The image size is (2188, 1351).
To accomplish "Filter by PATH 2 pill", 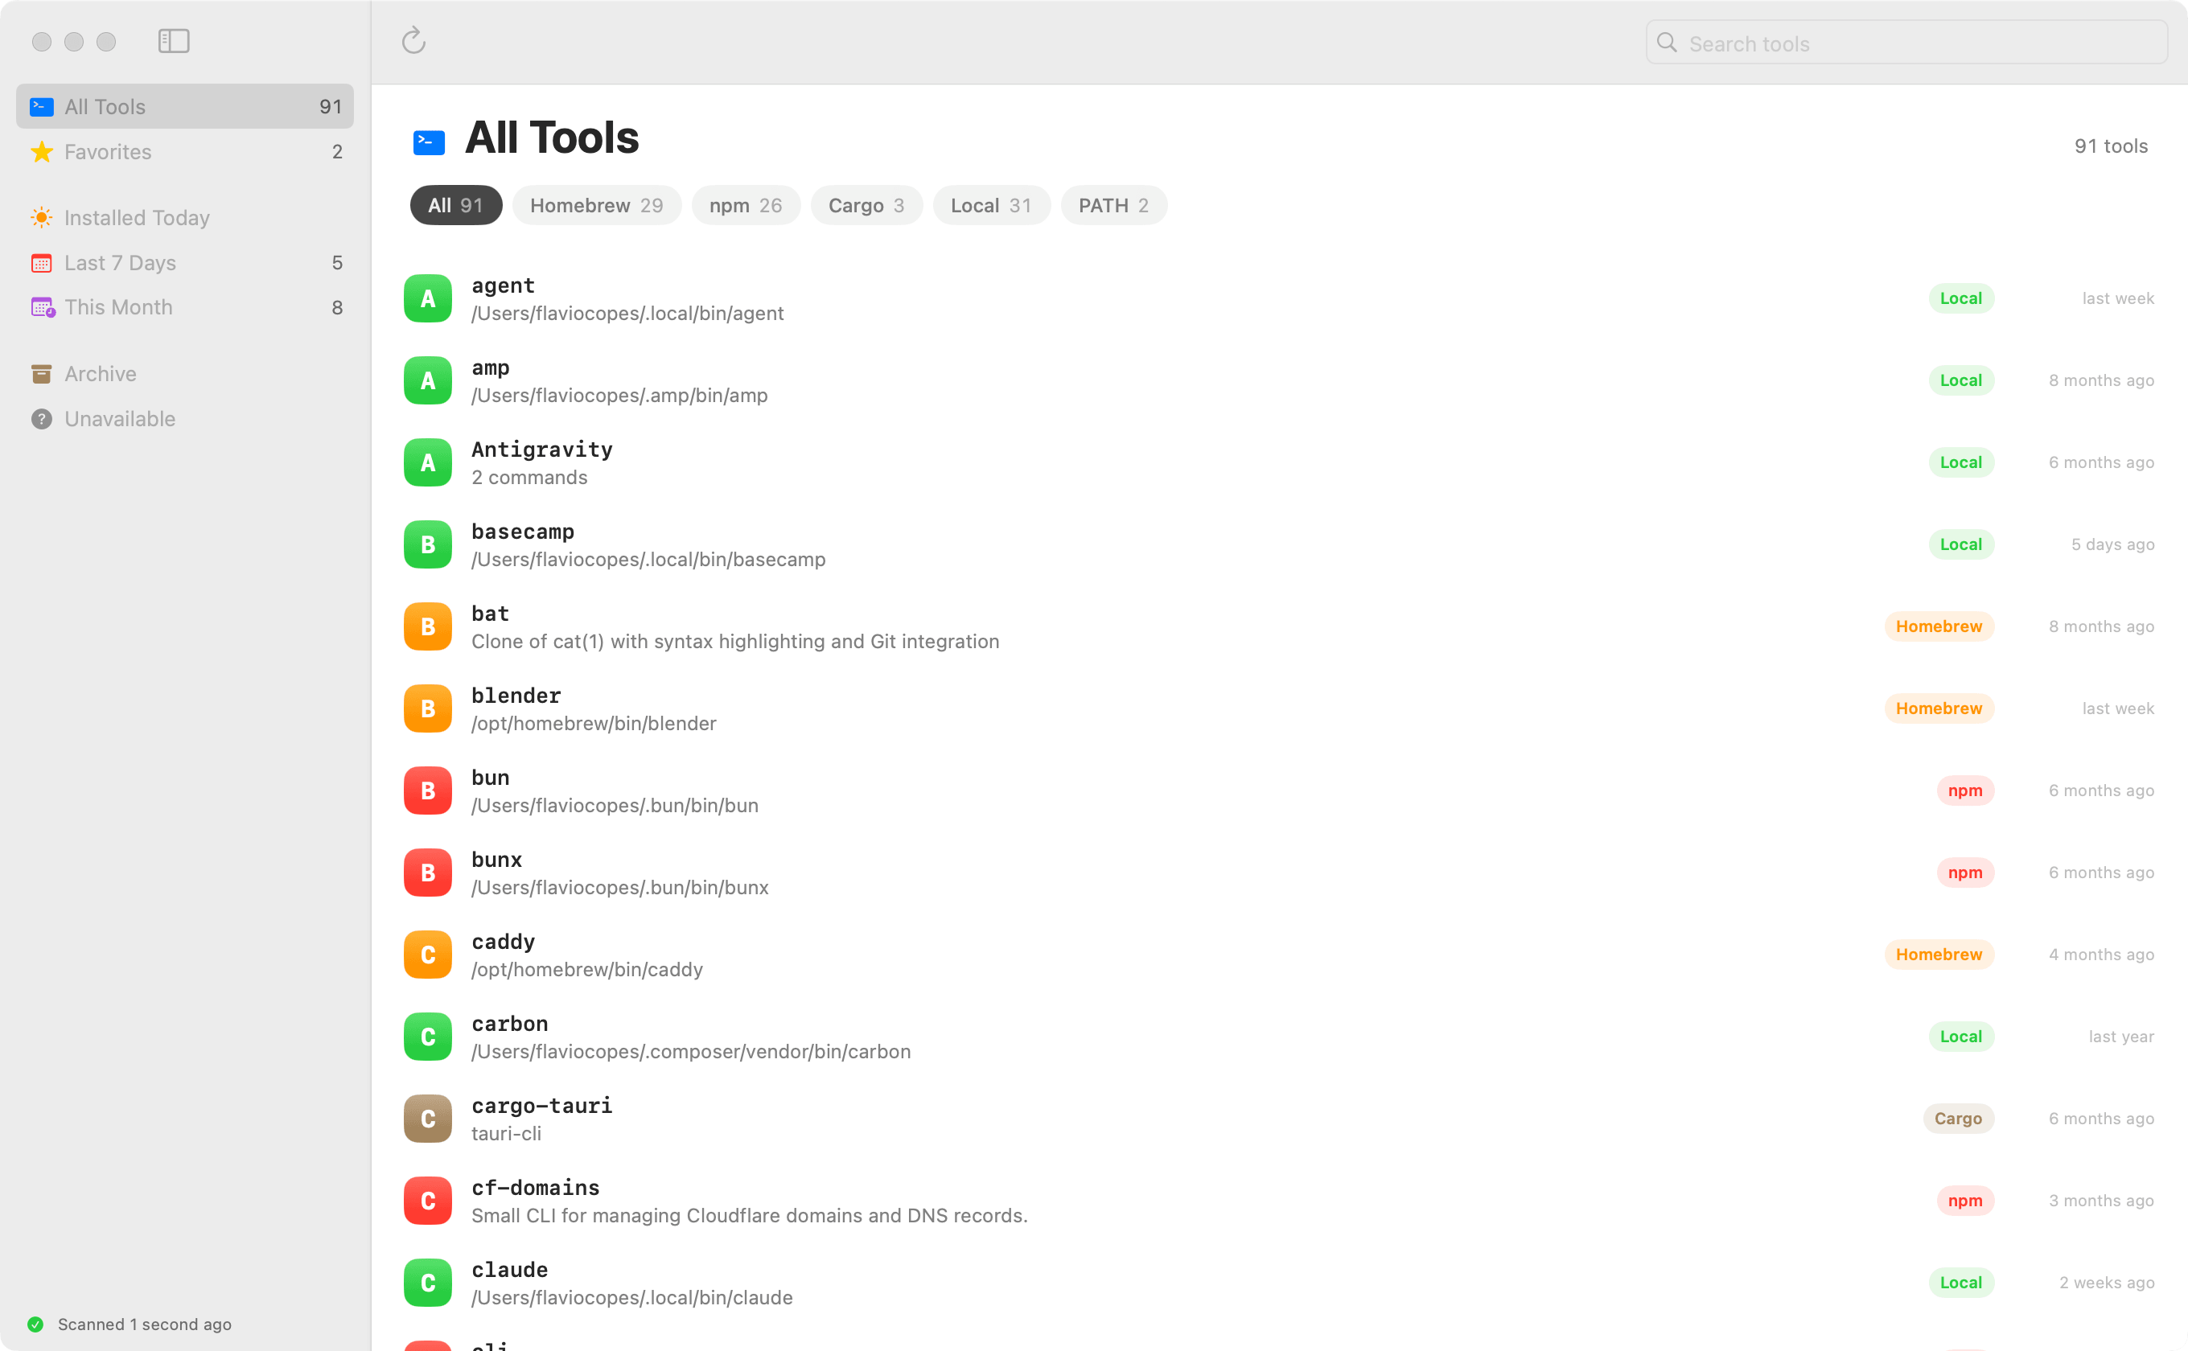I will [1113, 206].
